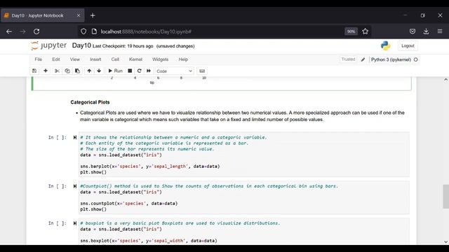449x252 pixels.
Task: Click the scrollbar up arrow
Action: pos(446,80)
